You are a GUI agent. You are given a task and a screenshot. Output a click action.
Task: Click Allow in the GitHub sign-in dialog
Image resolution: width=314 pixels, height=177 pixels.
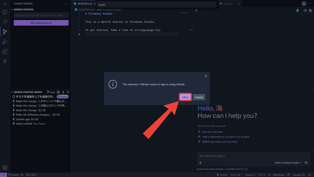click(x=185, y=97)
